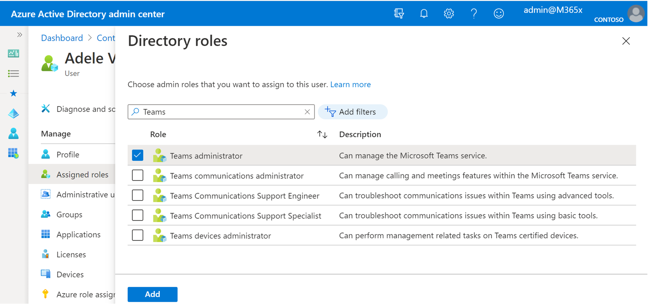This screenshot has height=305, width=648.
Task: Expand the sidebar using the double chevron
Action: [x=19, y=34]
